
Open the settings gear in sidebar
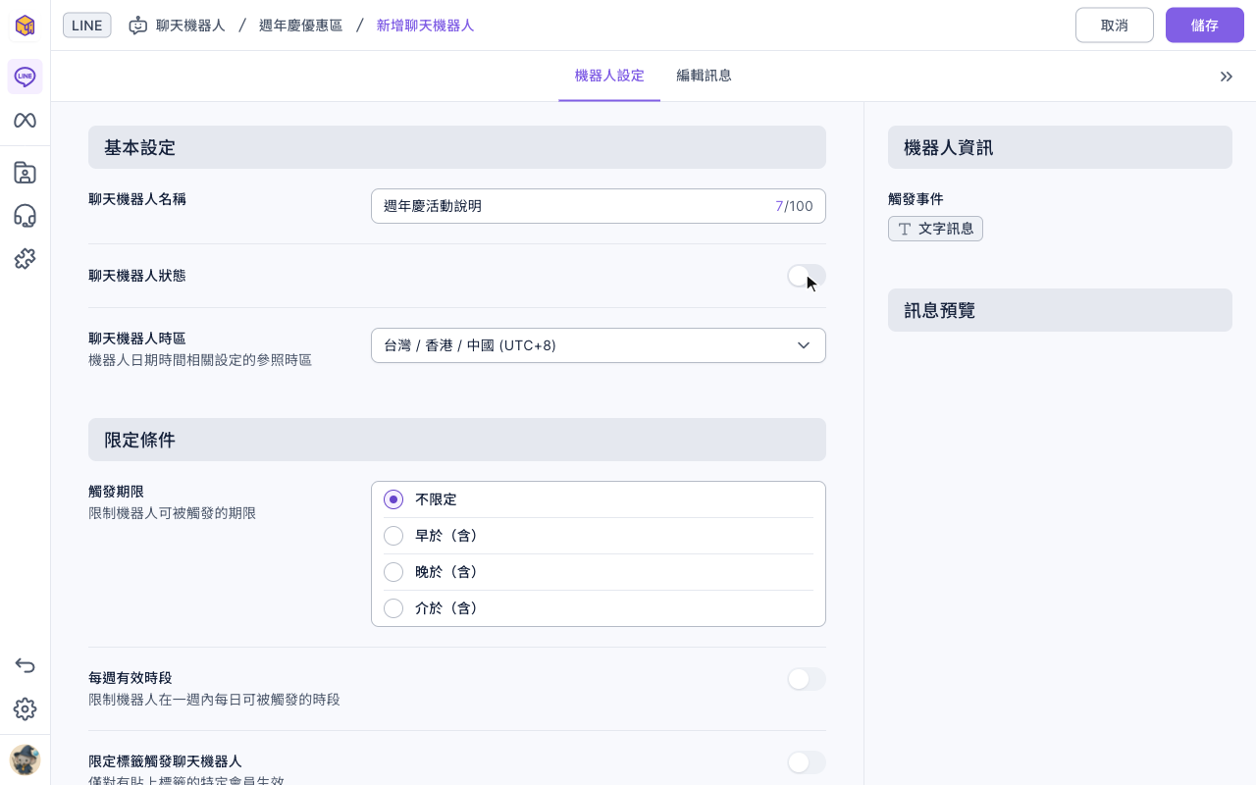[x=25, y=709]
